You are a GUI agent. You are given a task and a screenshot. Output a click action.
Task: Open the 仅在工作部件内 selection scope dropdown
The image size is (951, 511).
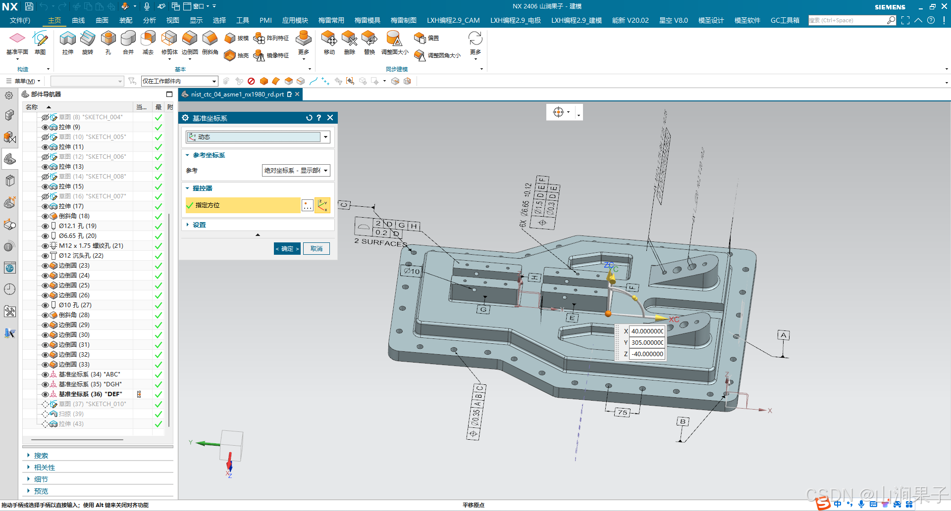(179, 81)
